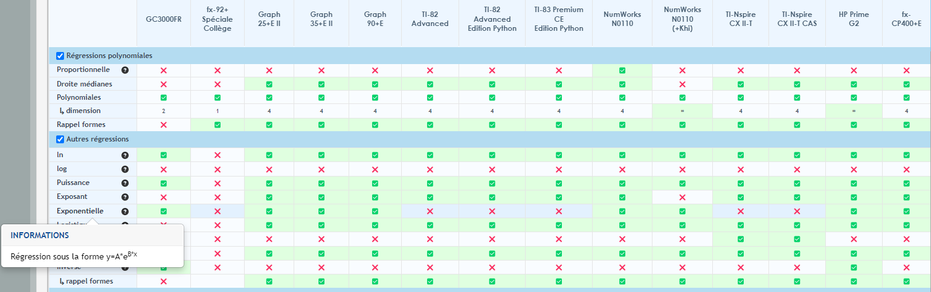
Task: Select the fx-CP400+E column header
Action: point(906,19)
